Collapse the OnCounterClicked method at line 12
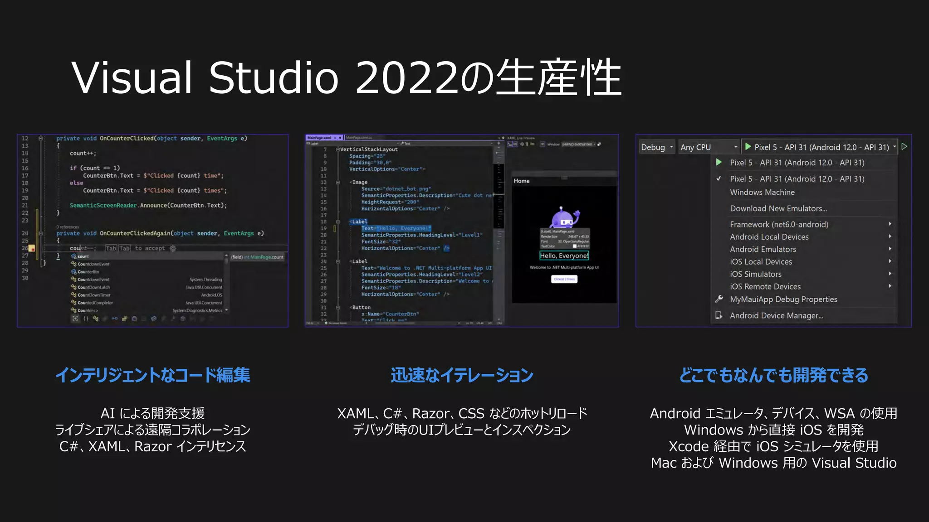Image resolution: width=929 pixels, height=522 pixels. 40,138
